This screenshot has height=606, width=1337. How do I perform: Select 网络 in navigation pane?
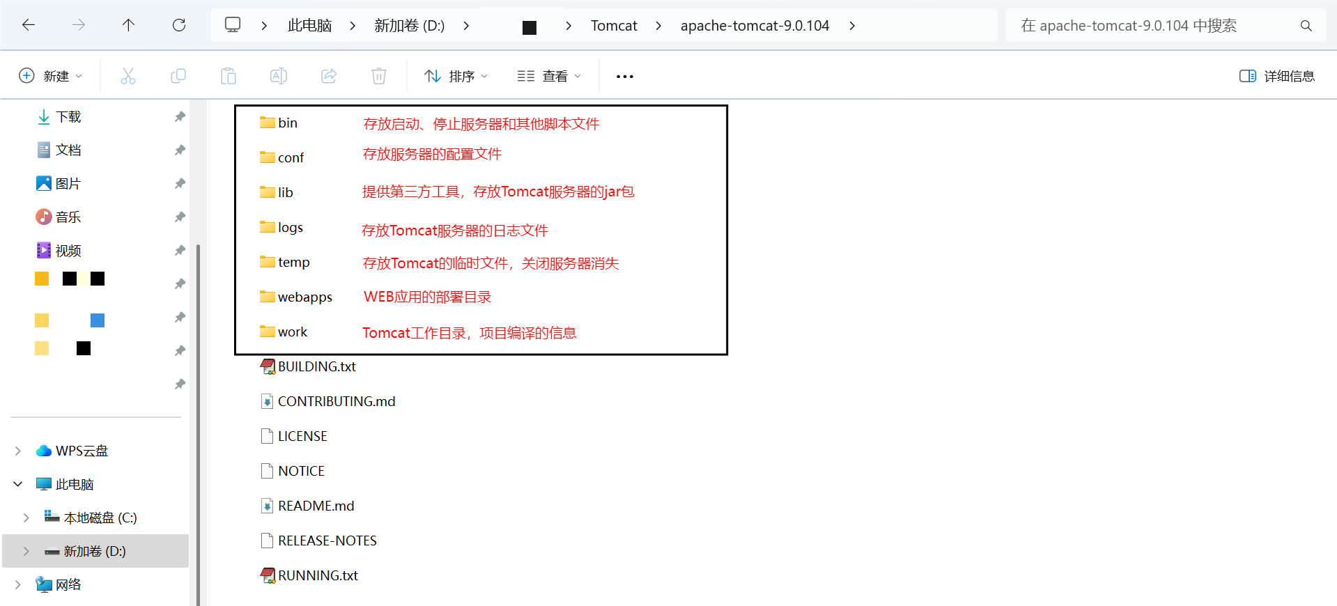pyautogui.click(x=59, y=584)
